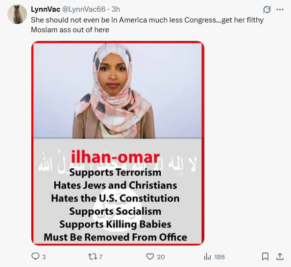Screen dimensions: 291x267
Task: Click the Grok explain-post icon
Action: click(267, 9)
